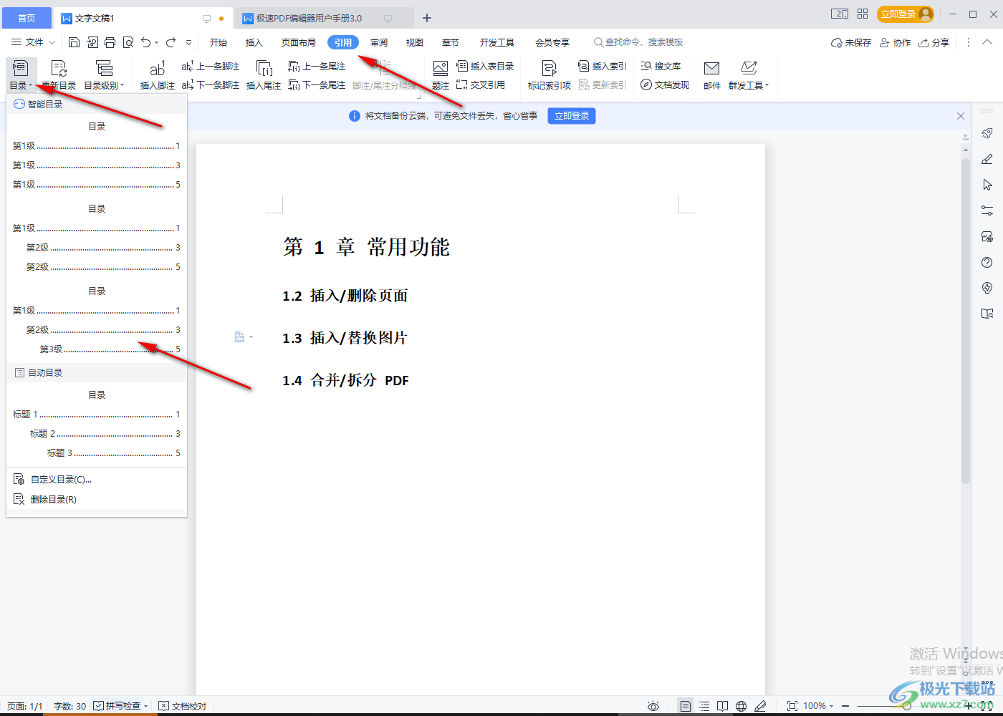The width and height of the screenshot is (1003, 716).
Task: Click Mark Index Entry (标记索引项) icon
Action: (x=550, y=69)
